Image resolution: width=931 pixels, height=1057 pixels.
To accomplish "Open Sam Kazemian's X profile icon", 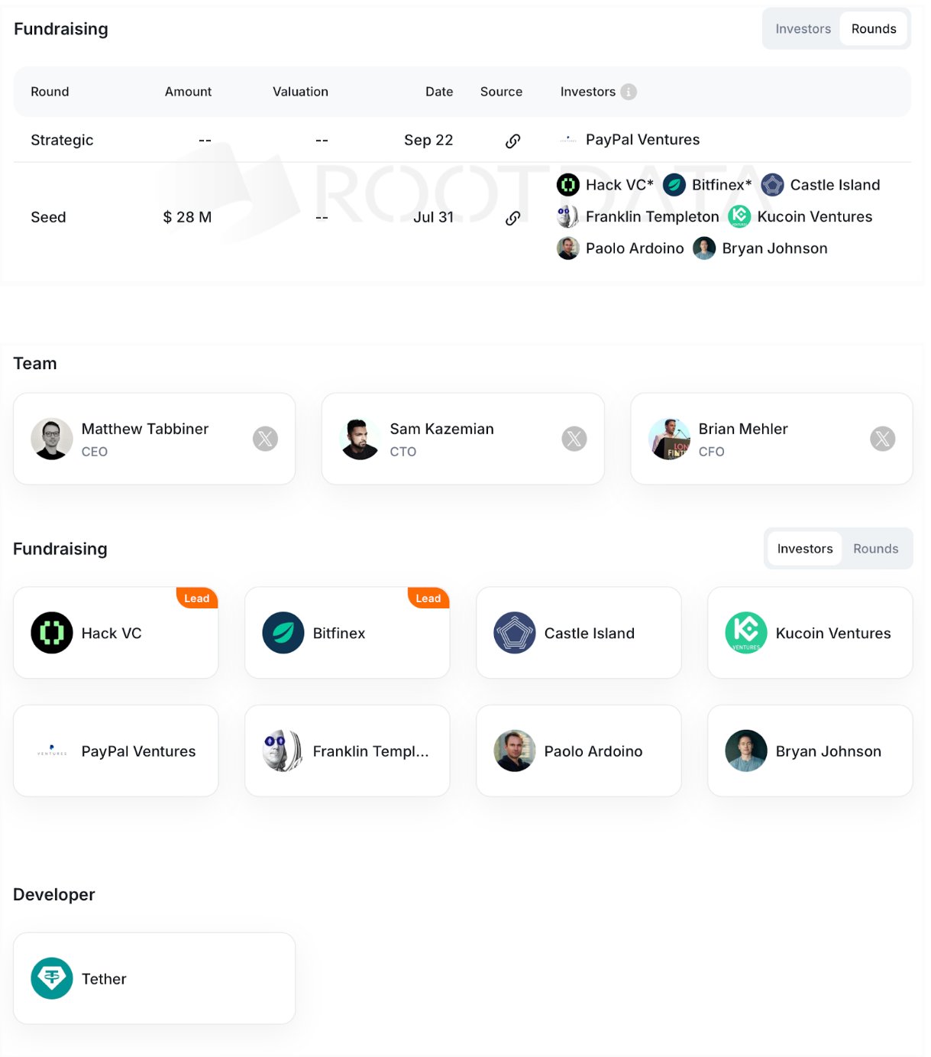I will tap(574, 439).
